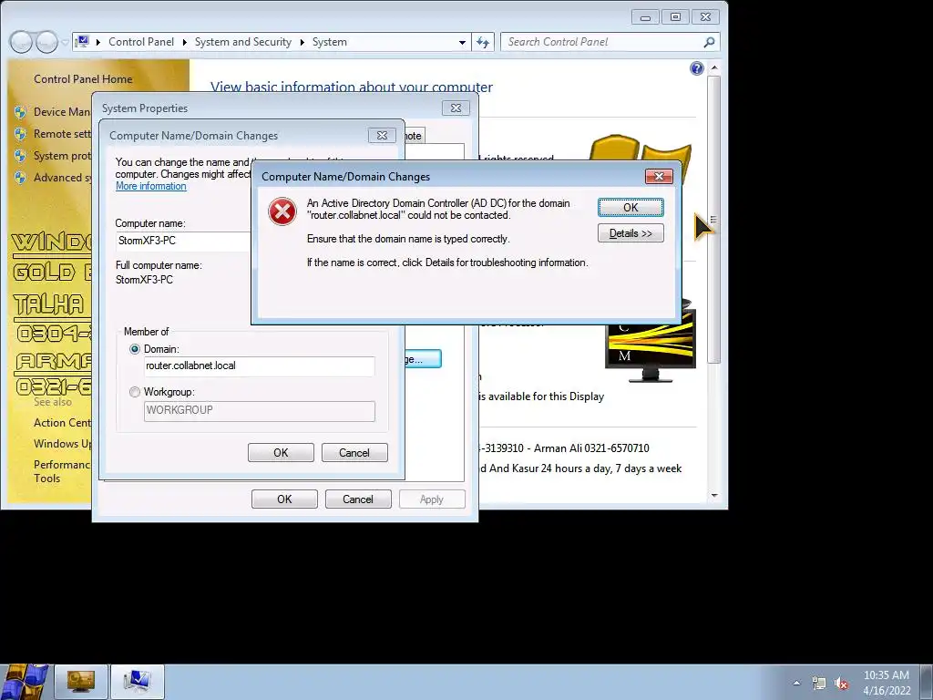Click Control Panel in breadcrumb
The height and width of the screenshot is (700, 933).
coord(141,42)
